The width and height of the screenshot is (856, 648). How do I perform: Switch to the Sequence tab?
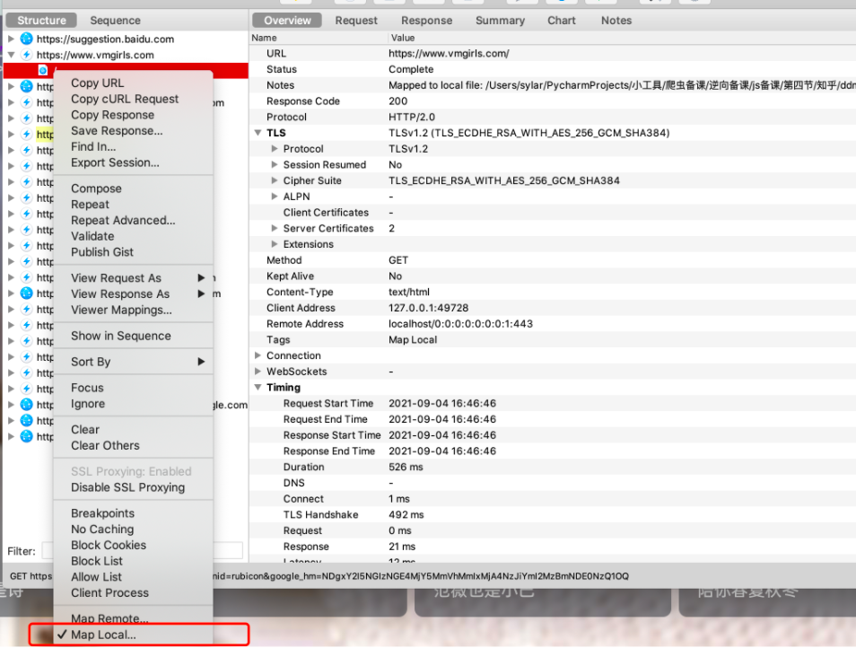coord(115,21)
